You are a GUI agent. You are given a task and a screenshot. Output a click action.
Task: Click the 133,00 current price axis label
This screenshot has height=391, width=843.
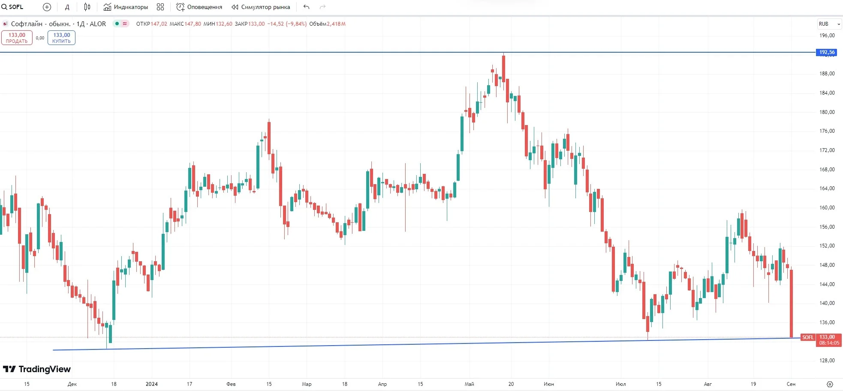[x=828, y=340]
